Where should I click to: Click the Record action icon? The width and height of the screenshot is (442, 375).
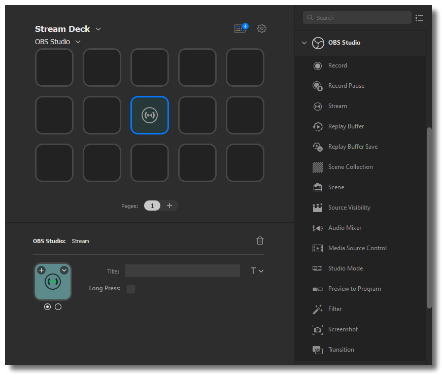pyautogui.click(x=317, y=65)
